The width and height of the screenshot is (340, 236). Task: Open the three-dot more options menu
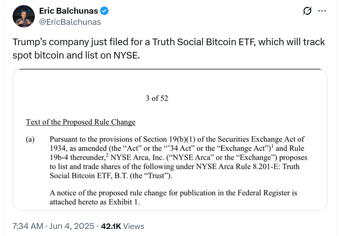[322, 11]
